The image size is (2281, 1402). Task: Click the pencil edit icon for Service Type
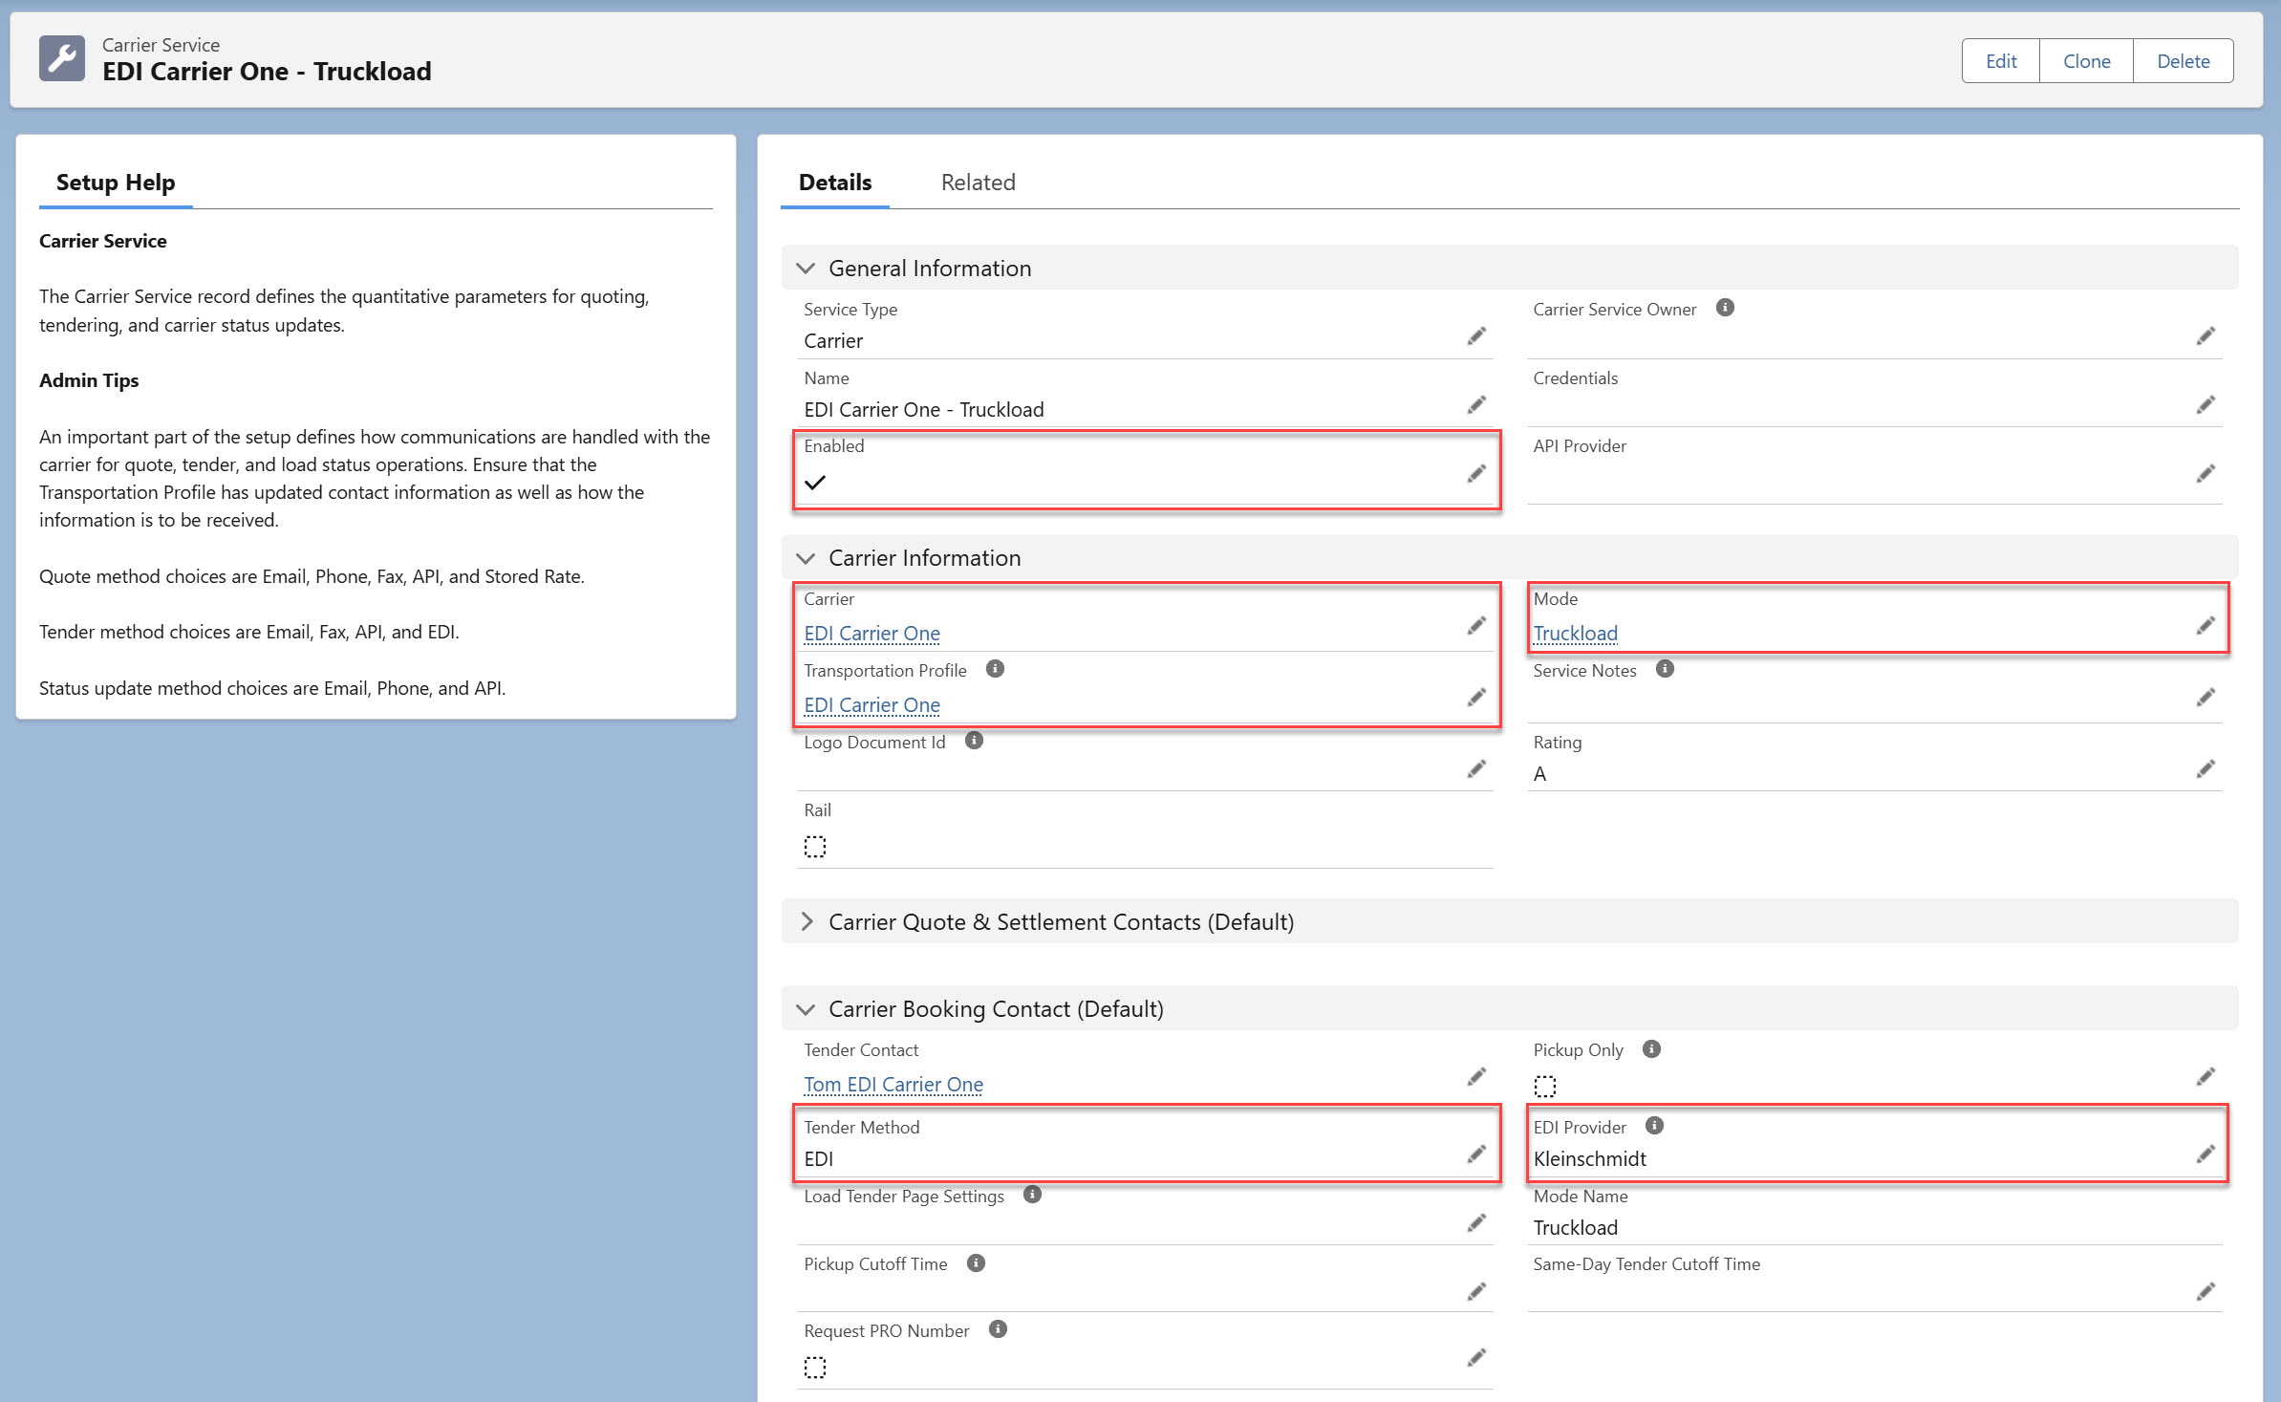coord(1476,336)
